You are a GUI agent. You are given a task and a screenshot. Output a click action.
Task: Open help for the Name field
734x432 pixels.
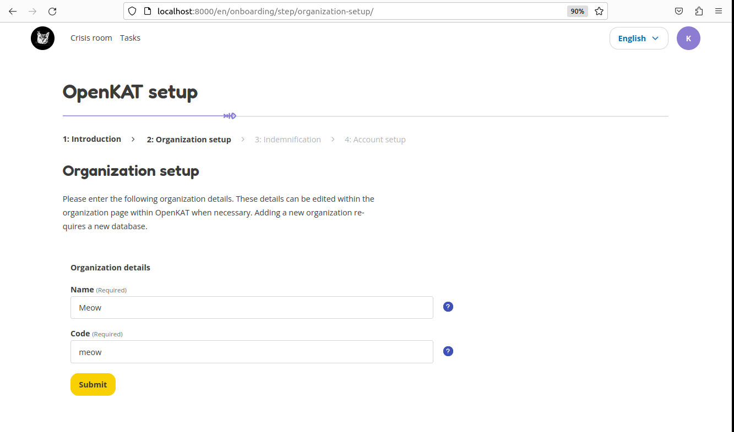pyautogui.click(x=448, y=307)
